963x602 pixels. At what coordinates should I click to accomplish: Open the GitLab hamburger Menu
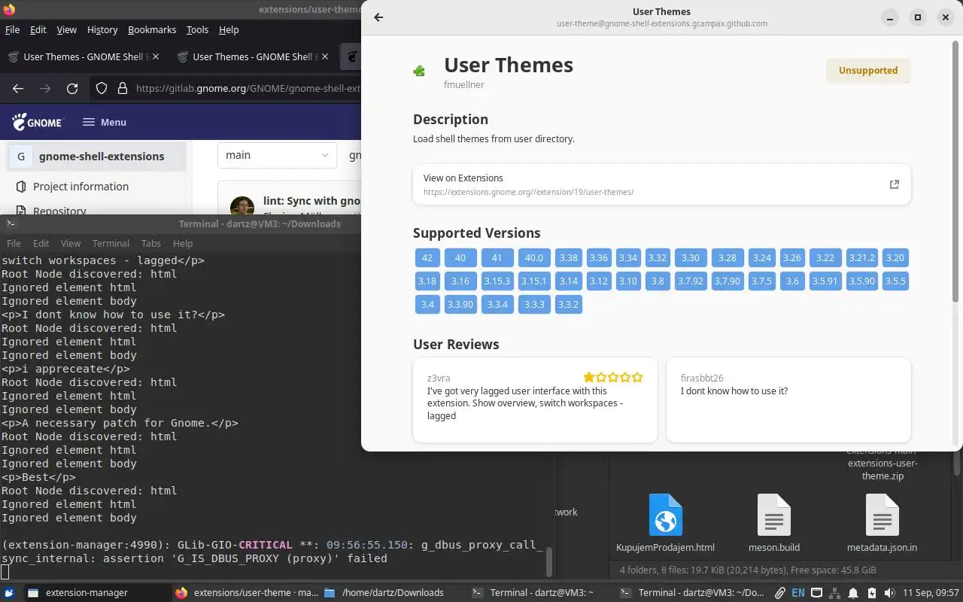(105, 122)
